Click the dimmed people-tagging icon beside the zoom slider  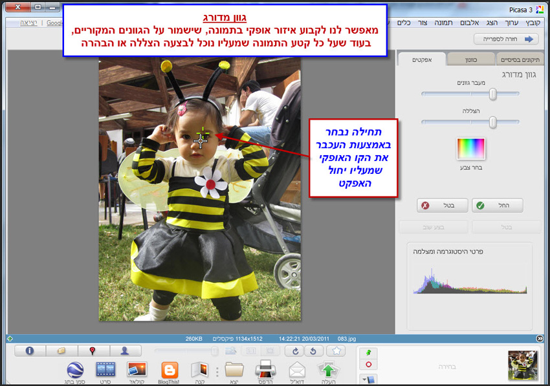point(230,350)
